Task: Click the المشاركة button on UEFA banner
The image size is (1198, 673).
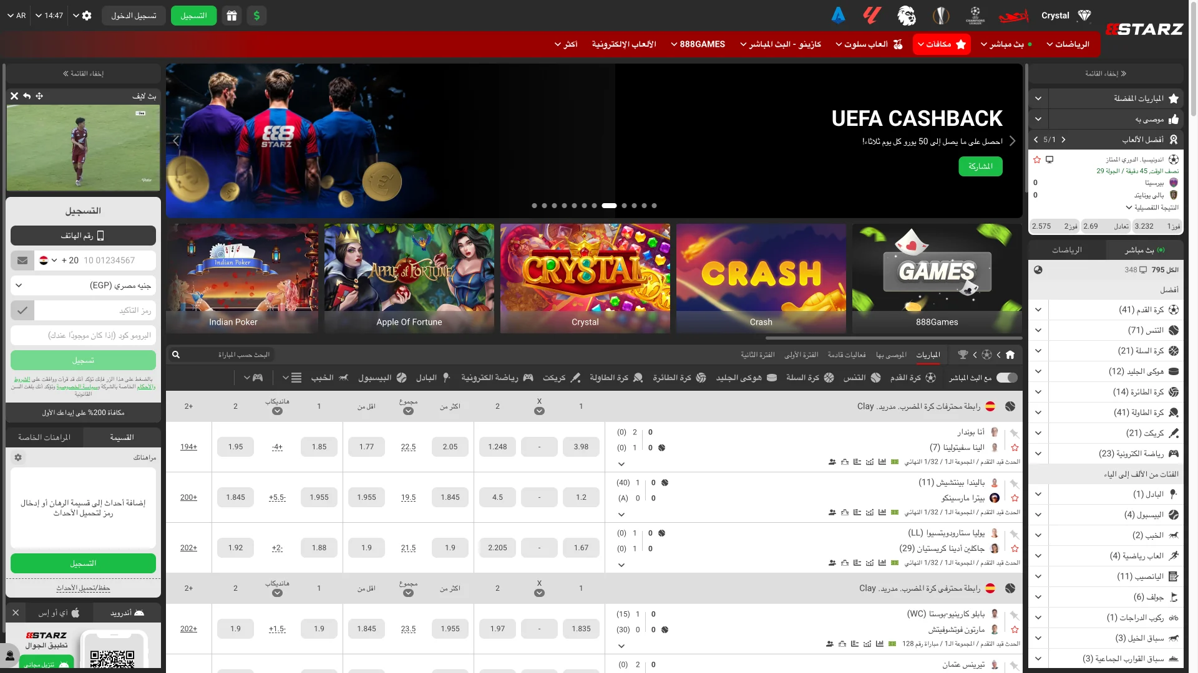Action: [x=981, y=166]
